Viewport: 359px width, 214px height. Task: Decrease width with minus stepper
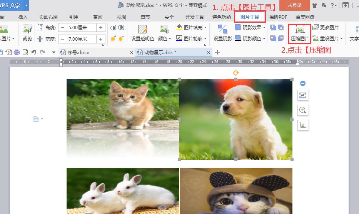62,39
